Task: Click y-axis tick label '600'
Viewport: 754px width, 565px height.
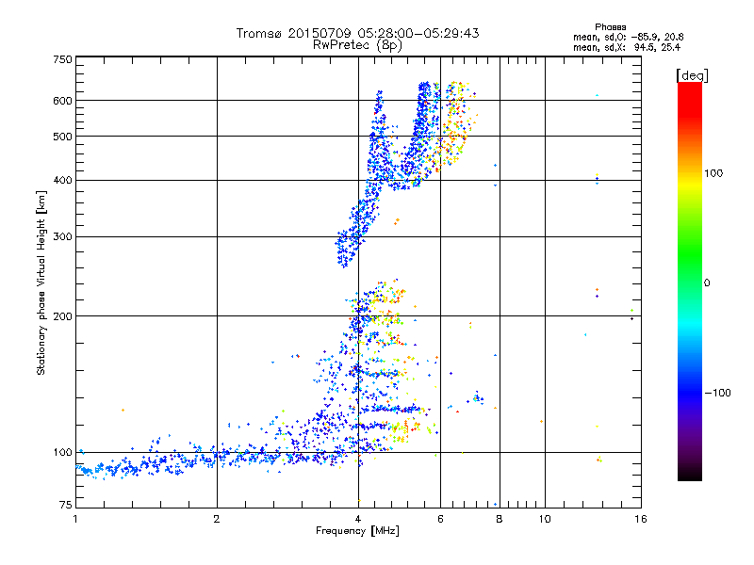Action: point(63,101)
